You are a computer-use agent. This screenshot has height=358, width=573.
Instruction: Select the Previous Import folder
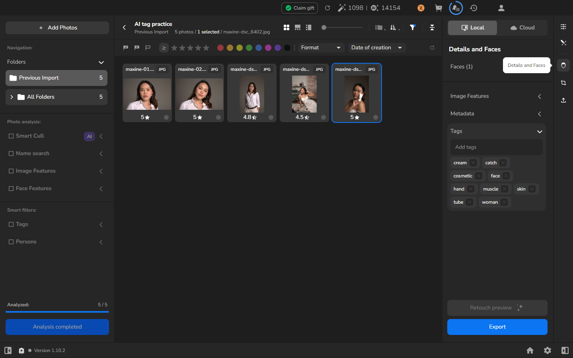(x=57, y=78)
